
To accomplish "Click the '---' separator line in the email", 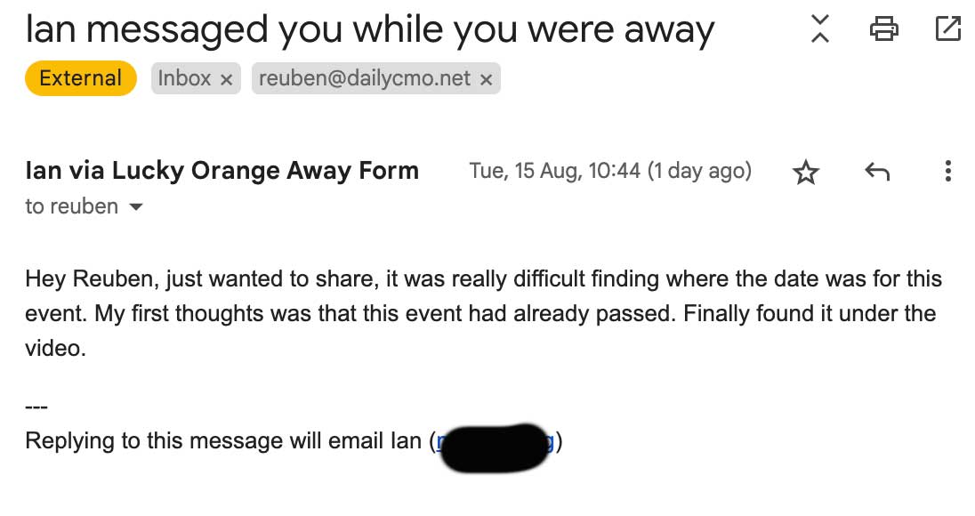I will tap(36, 407).
